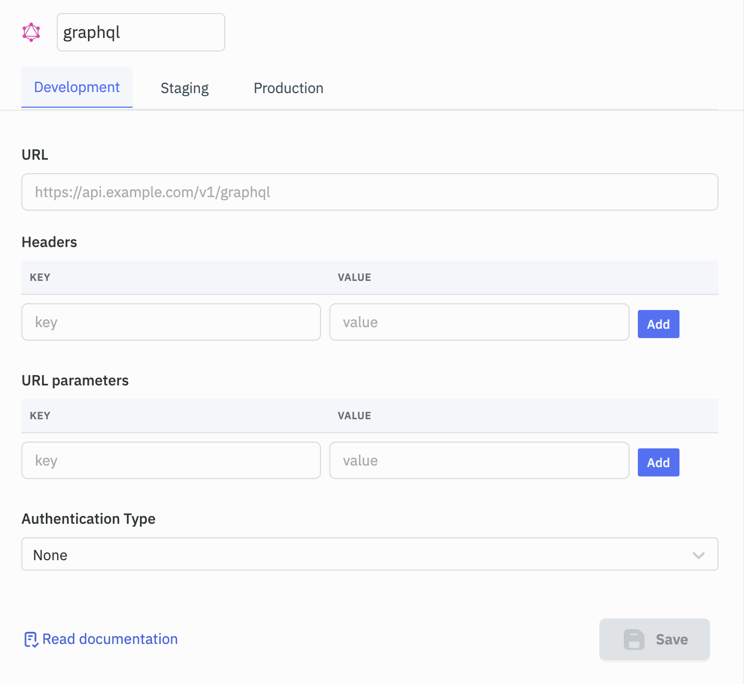Click the KEY column header under Headers
This screenshot has width=744, height=684.
[x=40, y=277]
